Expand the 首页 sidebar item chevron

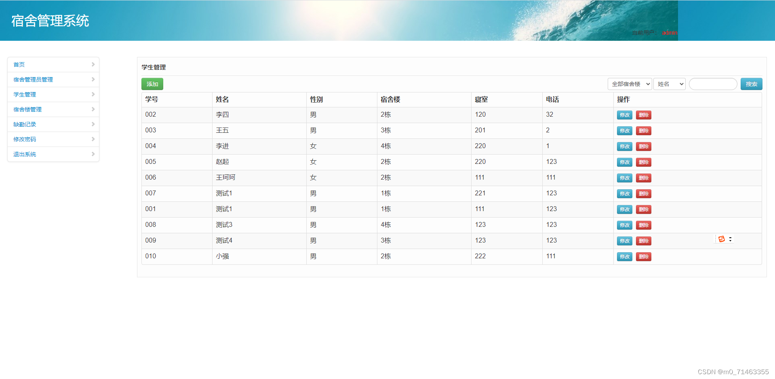click(x=93, y=64)
